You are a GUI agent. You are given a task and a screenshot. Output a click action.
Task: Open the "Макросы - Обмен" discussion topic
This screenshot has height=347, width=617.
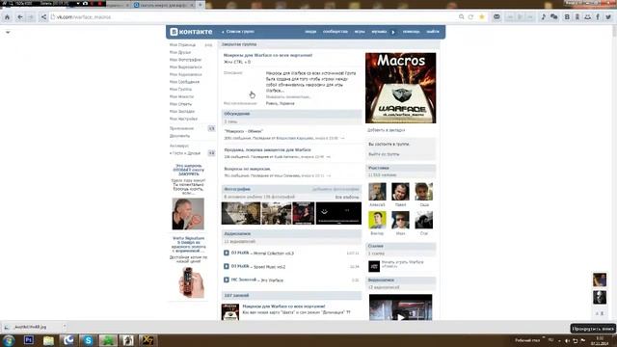[244, 131]
